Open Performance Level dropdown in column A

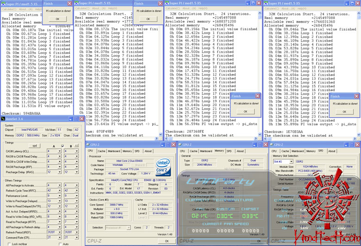click(60, 196)
